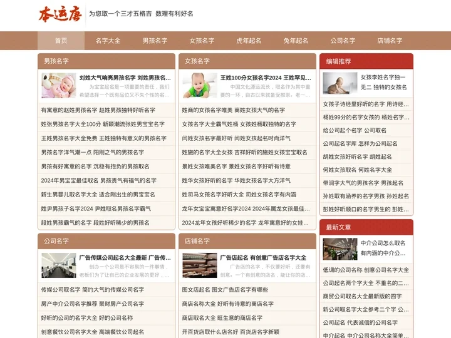The width and height of the screenshot is (451, 338).
Task: Open 姓张男孩名字大全100分 link
Action: click(103, 124)
